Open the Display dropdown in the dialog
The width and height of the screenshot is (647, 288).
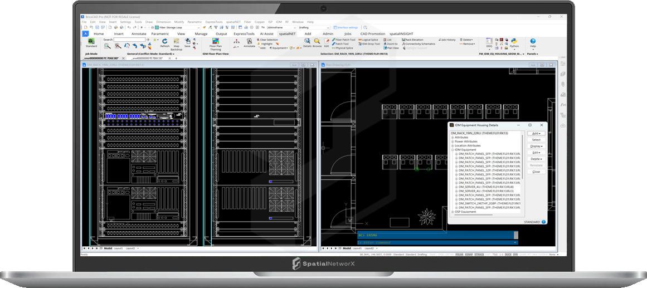(x=537, y=146)
